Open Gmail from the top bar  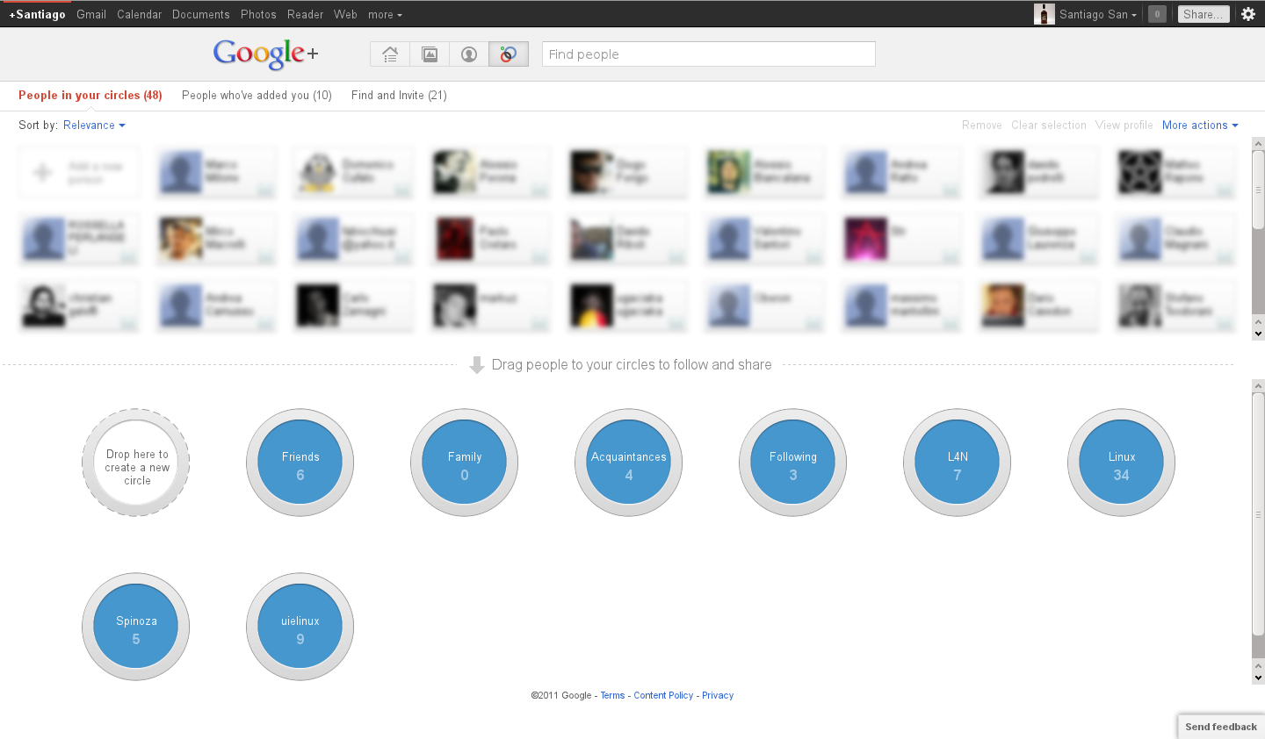[x=91, y=14]
